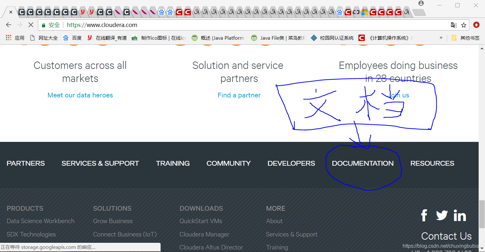The height and width of the screenshot is (252, 485).
Task: Switch to the Microsoft logo tab
Action: [364, 12]
